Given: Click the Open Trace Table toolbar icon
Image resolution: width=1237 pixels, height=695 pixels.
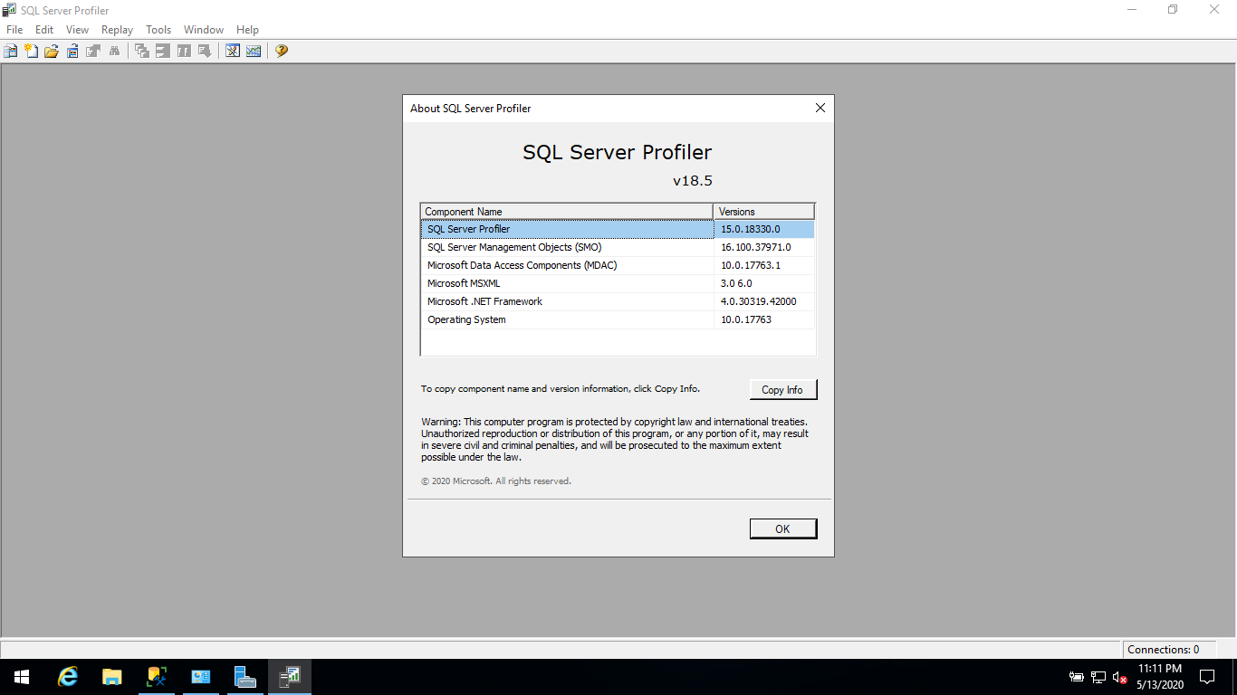Looking at the screenshot, I should click(72, 51).
